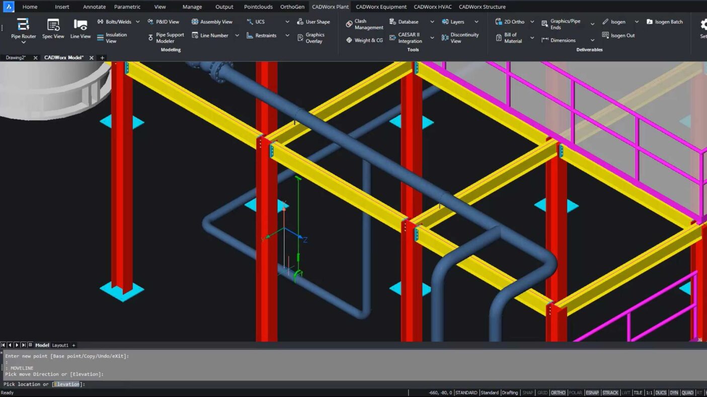Go to last layout arrow button

pos(23,345)
